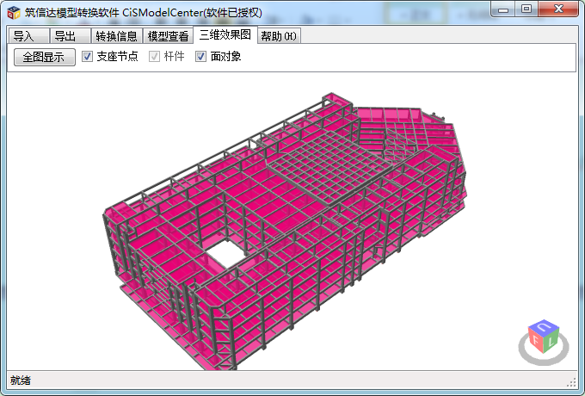
Task: Toggle the 支座节点 checkbox
Action: tap(88, 57)
